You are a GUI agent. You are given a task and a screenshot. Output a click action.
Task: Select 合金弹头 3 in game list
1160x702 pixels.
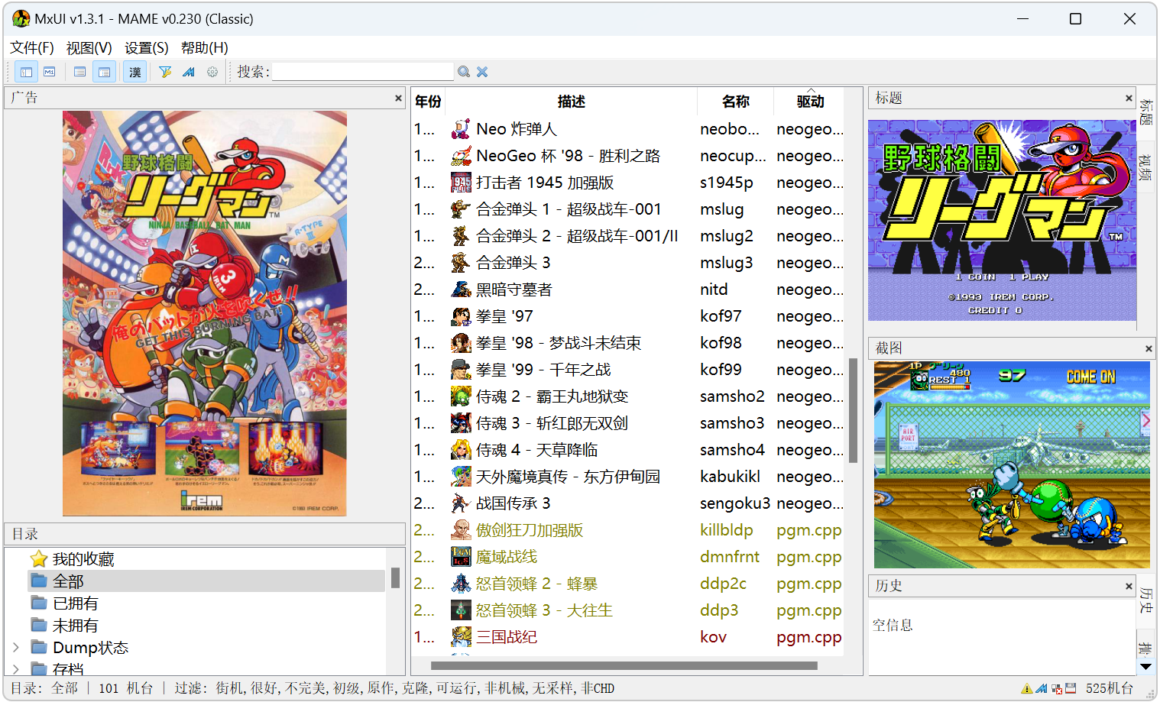[513, 263]
